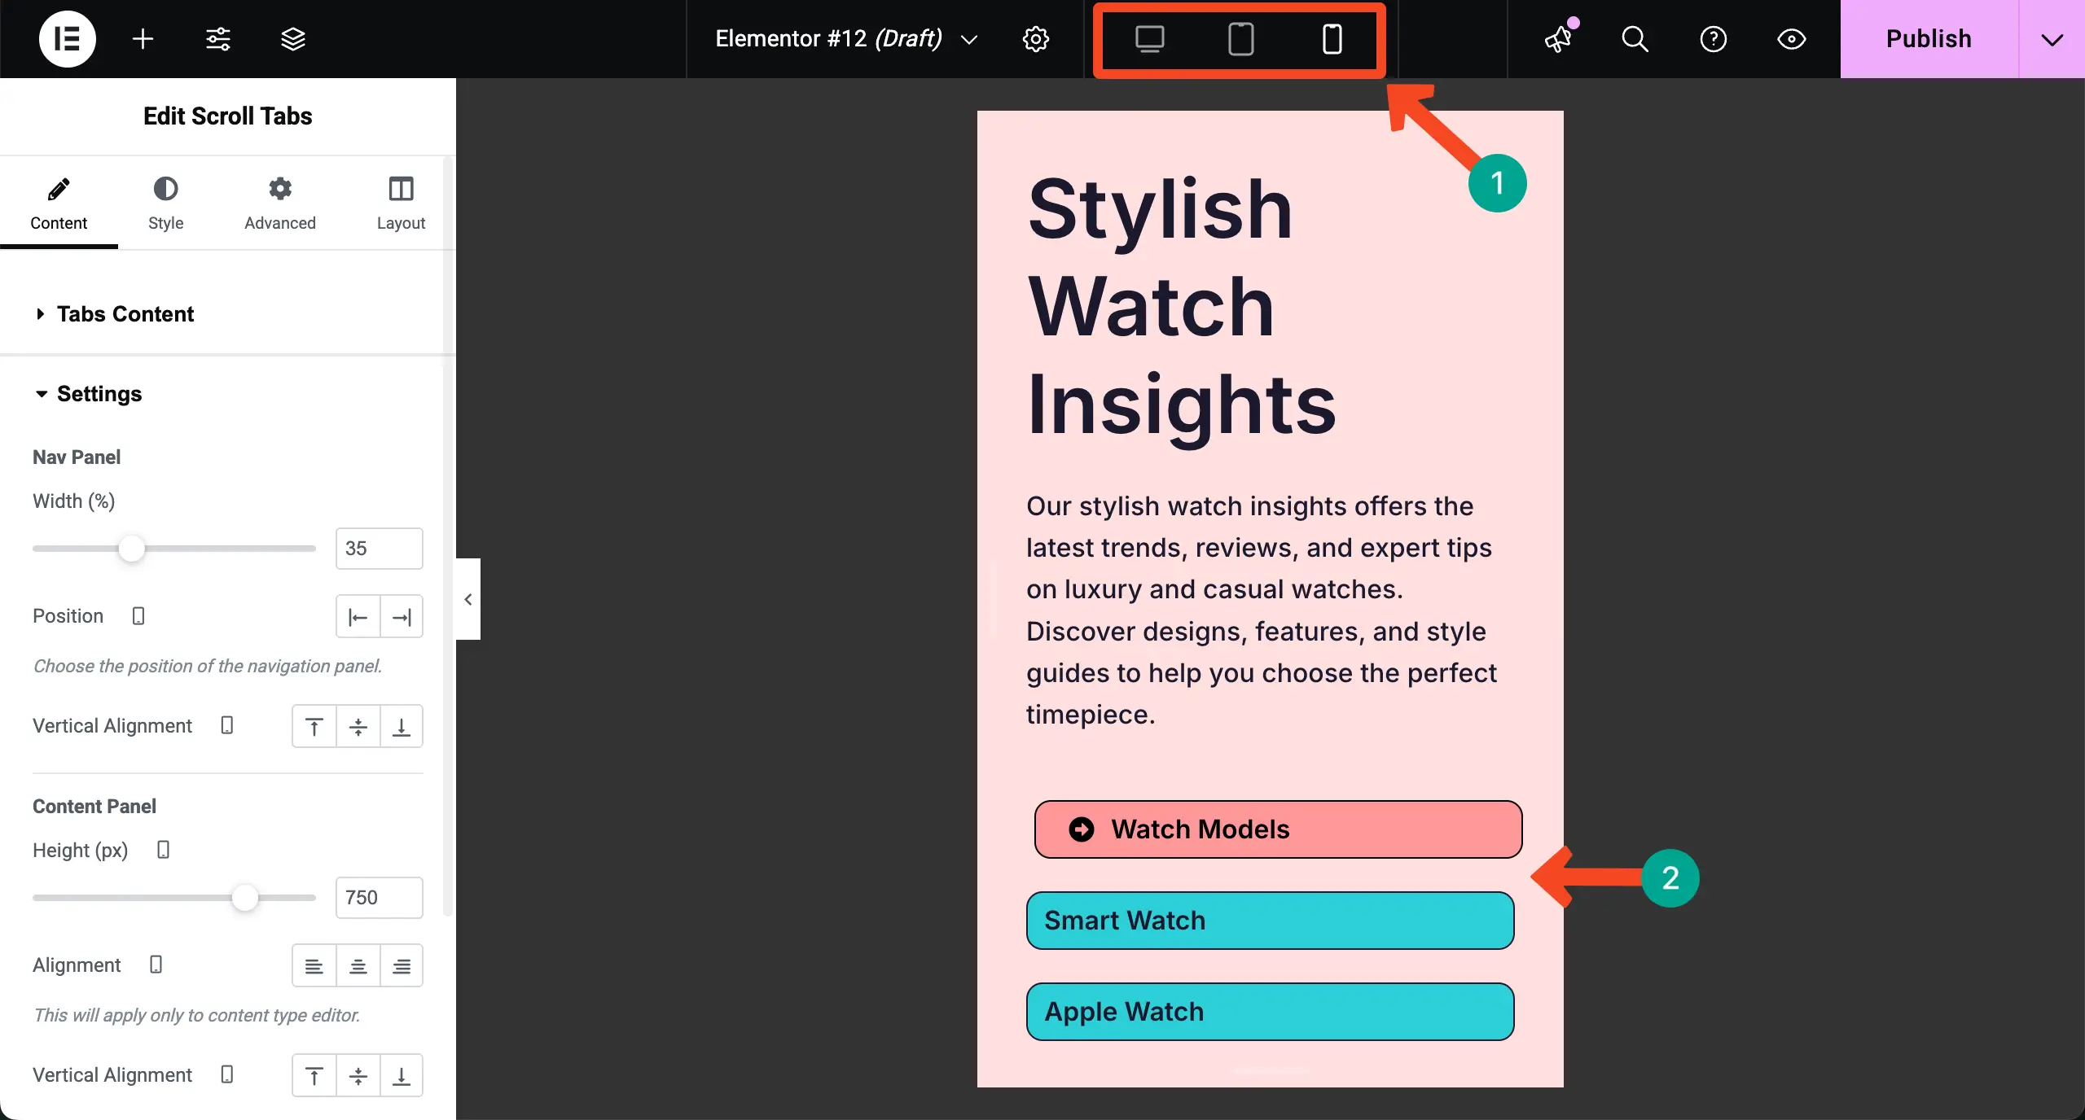Open Content Panel Vertical Alignment device icon
2085x1120 pixels.
click(227, 1074)
